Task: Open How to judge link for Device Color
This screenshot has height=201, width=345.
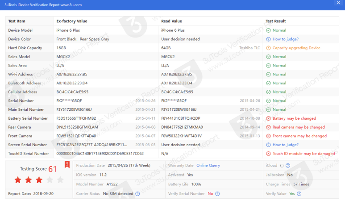Action: pos(285,39)
